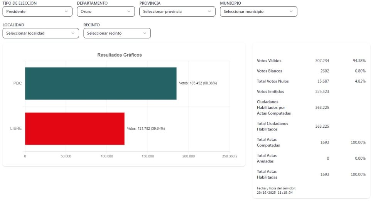The width and height of the screenshot is (378, 206).
Task: Click the LIBRE axis label
Action: point(16,128)
